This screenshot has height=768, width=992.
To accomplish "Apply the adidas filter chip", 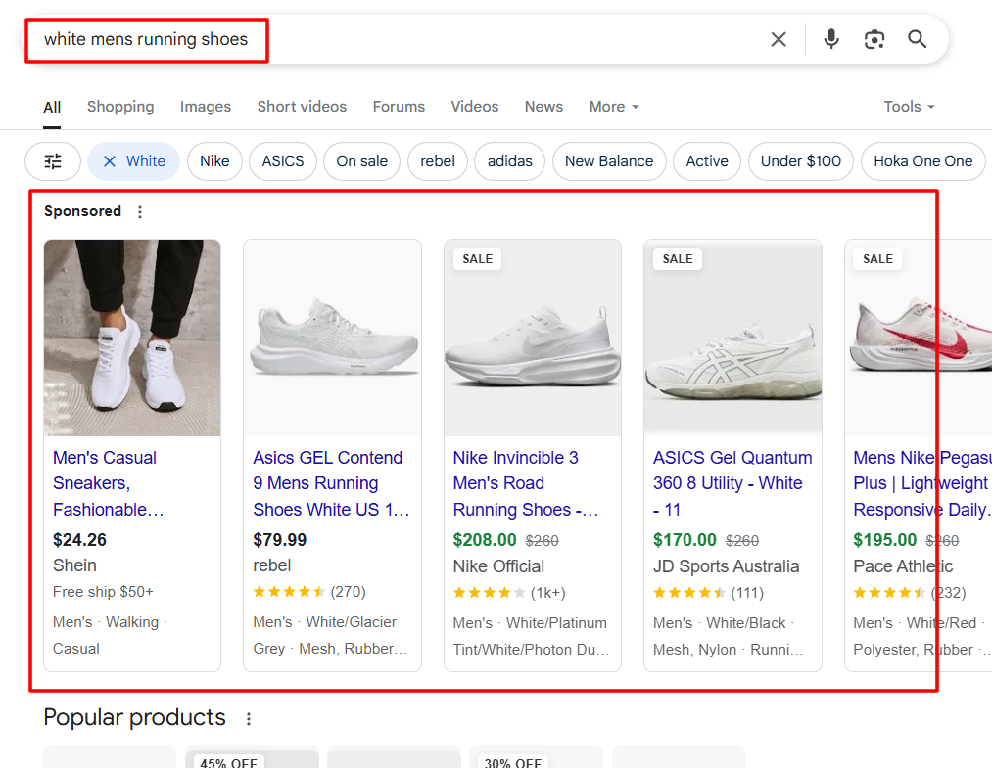I will click(510, 161).
